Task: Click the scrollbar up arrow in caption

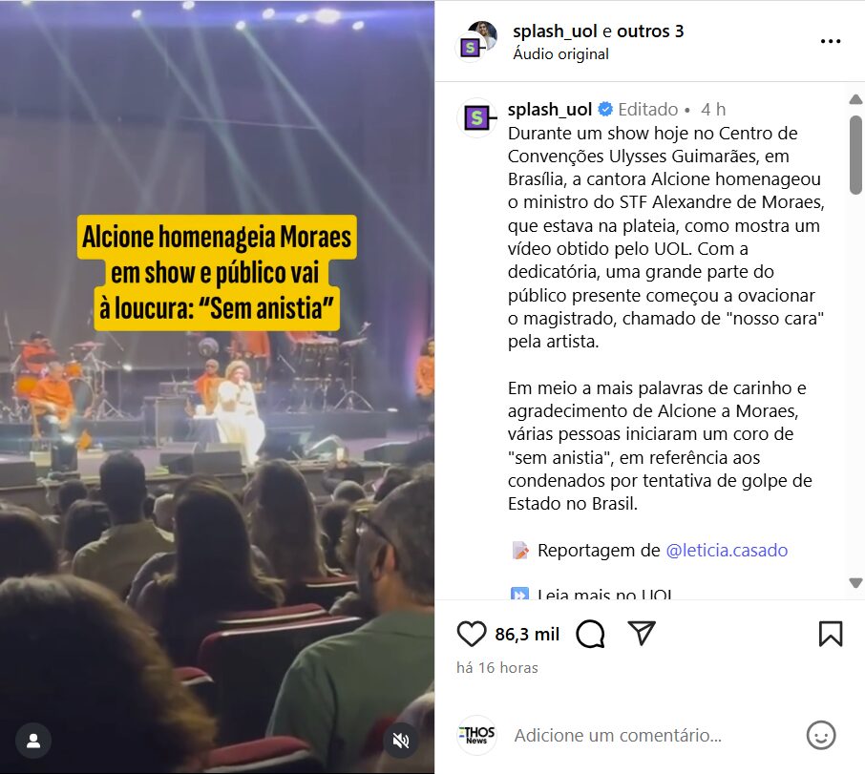Action: pos(855,99)
